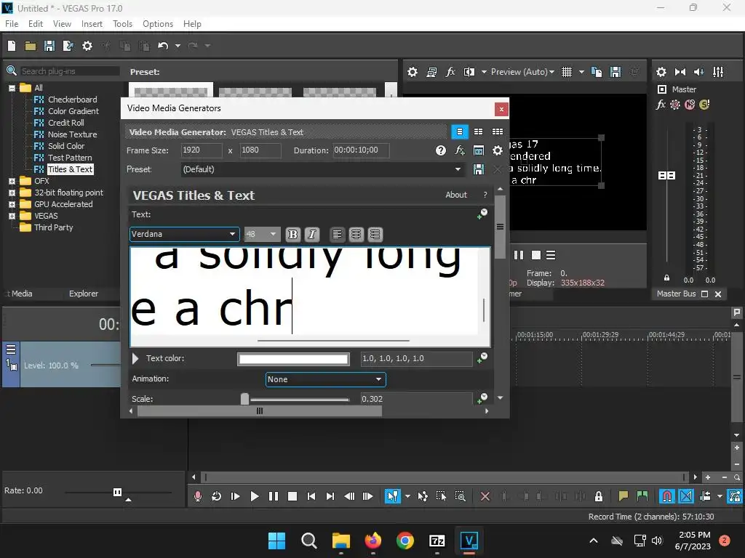Expand the Text color disclosure triangle
The width and height of the screenshot is (745, 558).
click(x=135, y=358)
